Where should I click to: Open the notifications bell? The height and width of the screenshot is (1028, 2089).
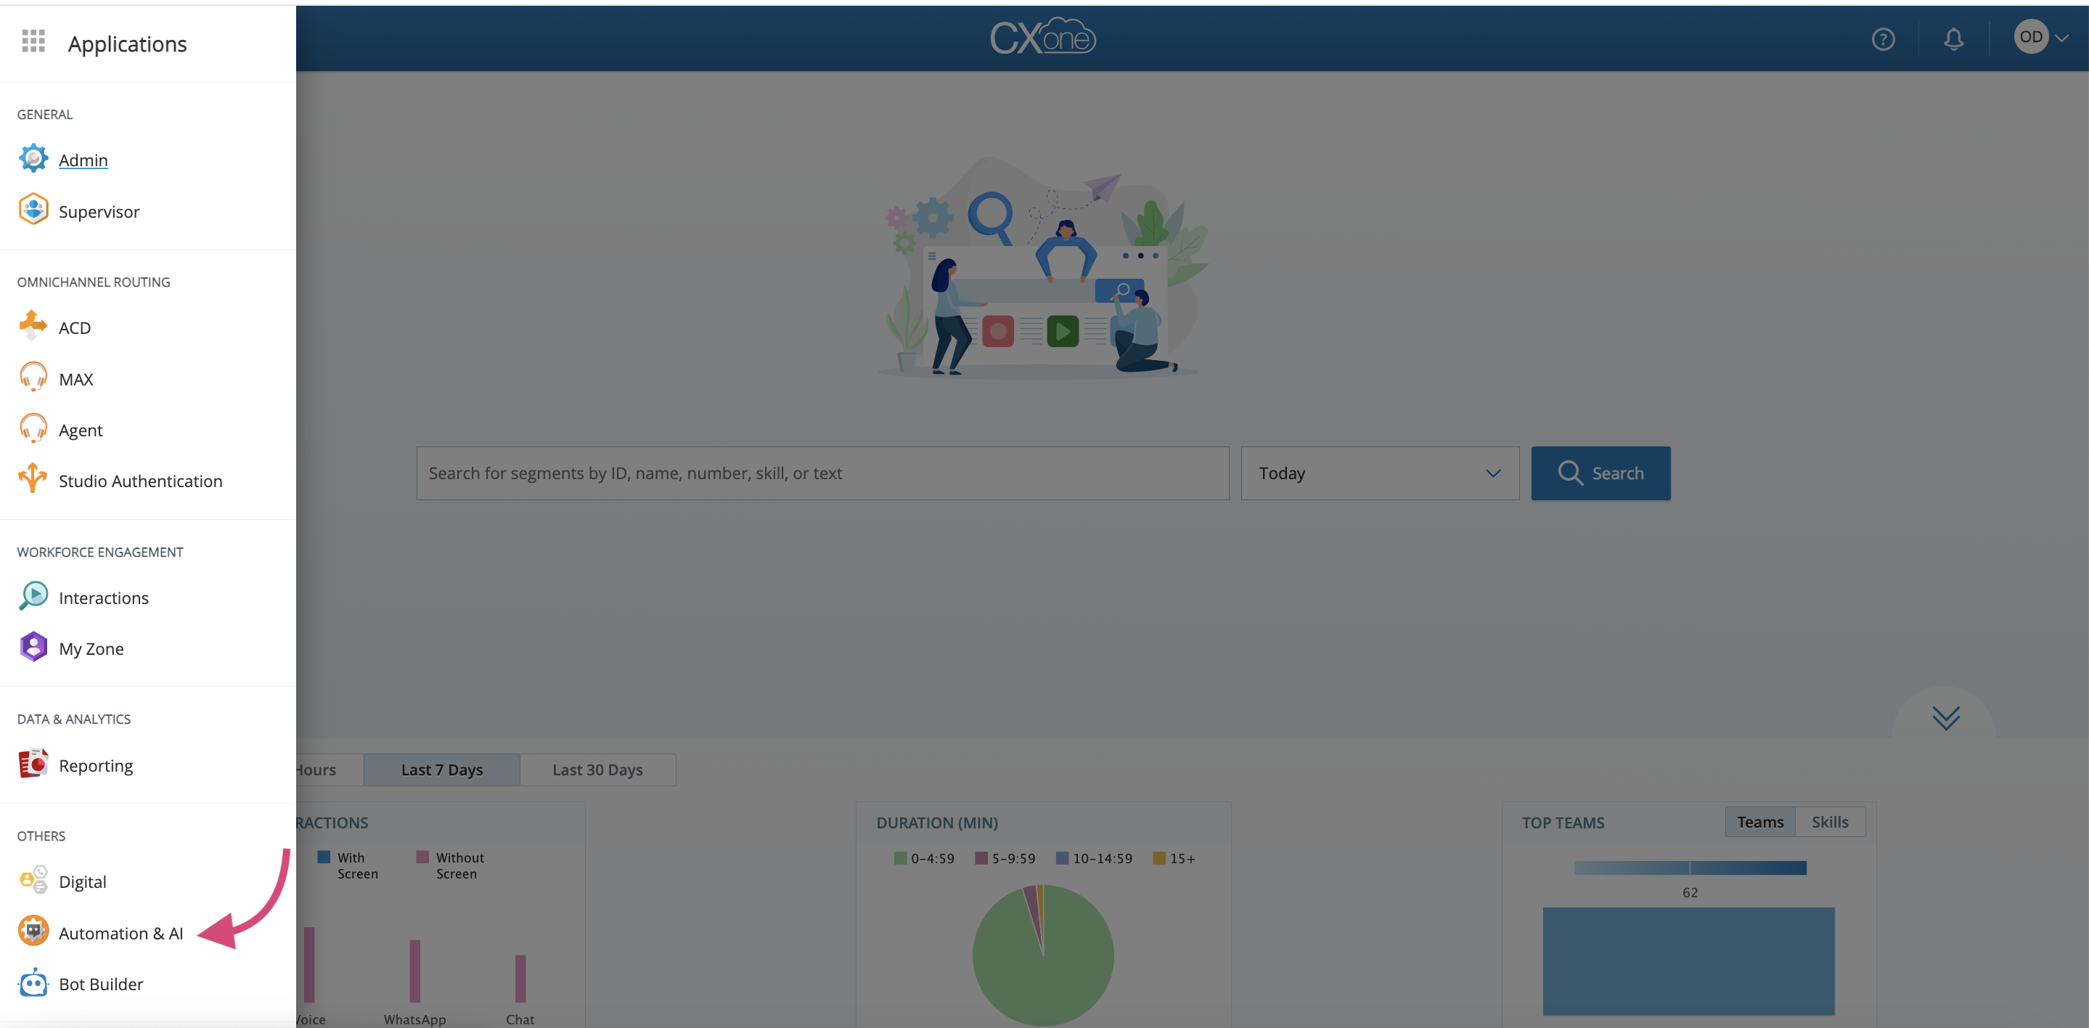(1953, 39)
